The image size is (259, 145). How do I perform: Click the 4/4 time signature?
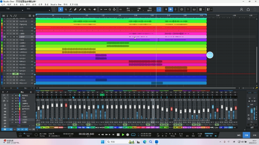pos(181,134)
